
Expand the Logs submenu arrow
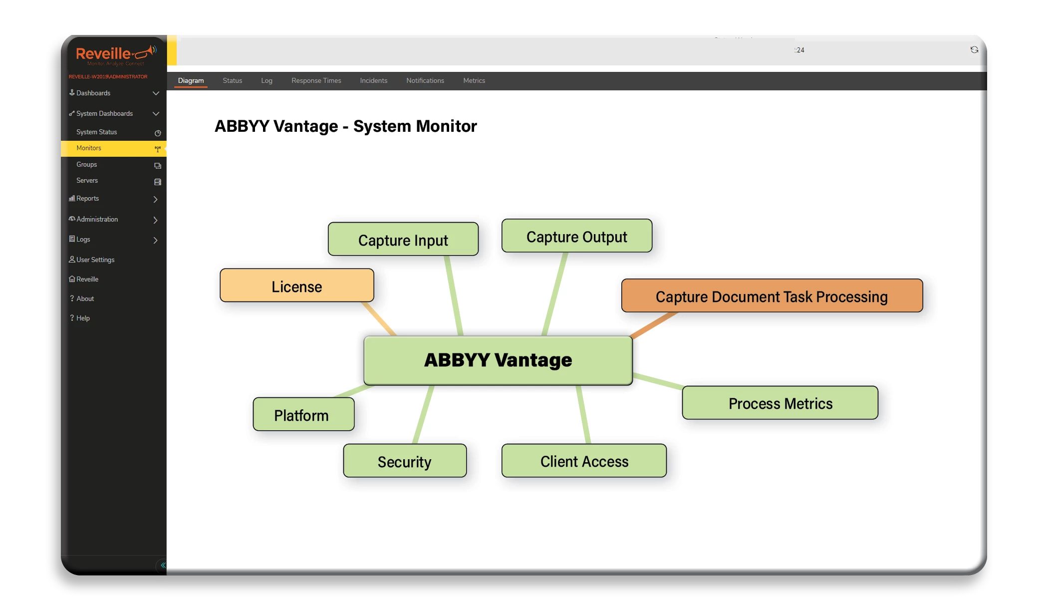(x=156, y=240)
